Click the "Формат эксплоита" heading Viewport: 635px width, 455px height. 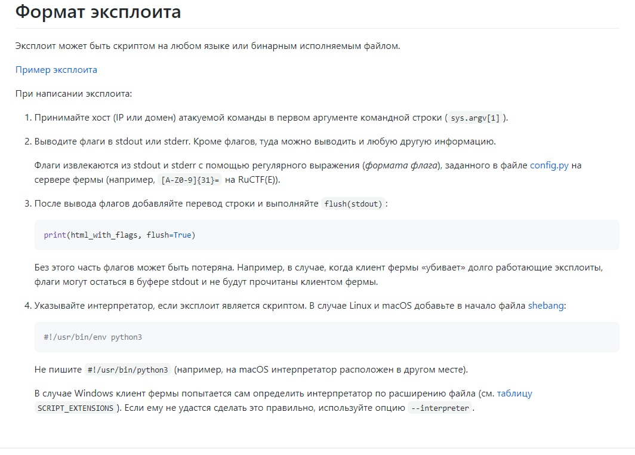click(98, 11)
